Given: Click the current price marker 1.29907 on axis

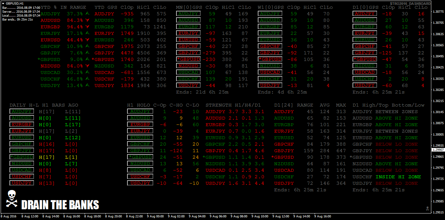Looking at the screenshot, I should pos(438,150).
